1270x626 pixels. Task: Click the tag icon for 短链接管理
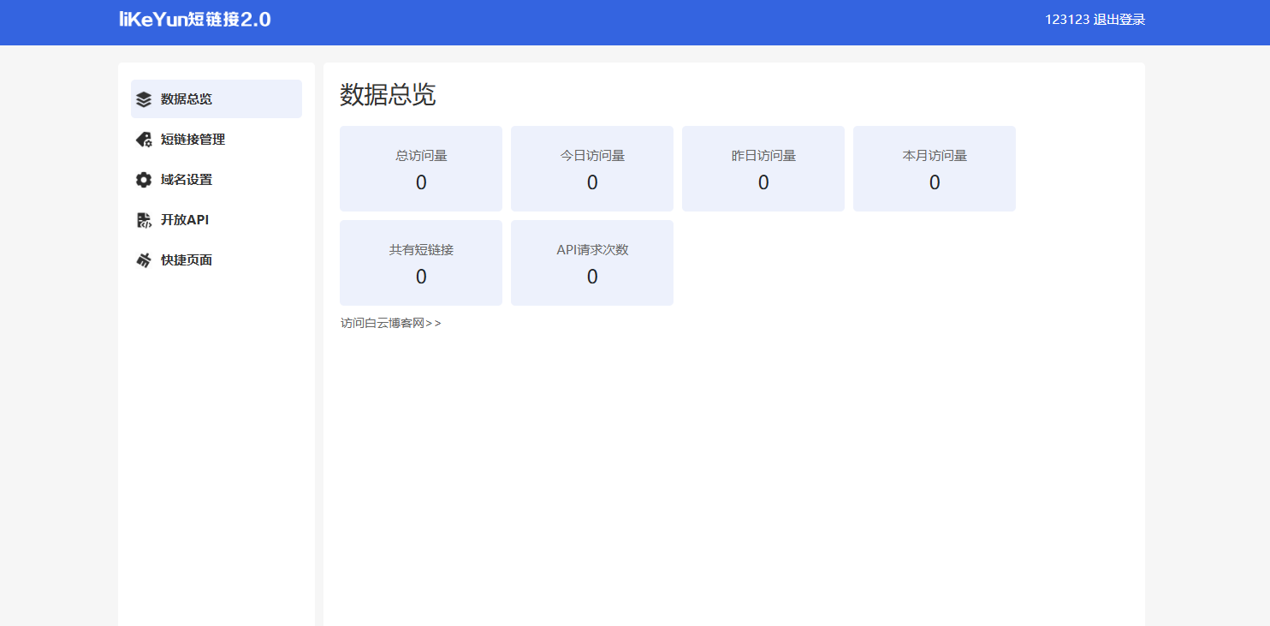[143, 139]
